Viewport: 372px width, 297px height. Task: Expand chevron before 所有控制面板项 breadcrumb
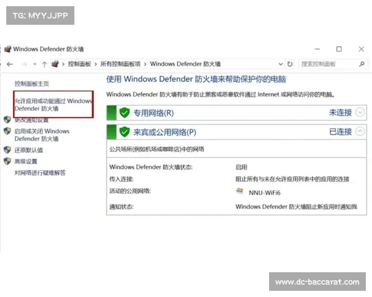[95, 64]
